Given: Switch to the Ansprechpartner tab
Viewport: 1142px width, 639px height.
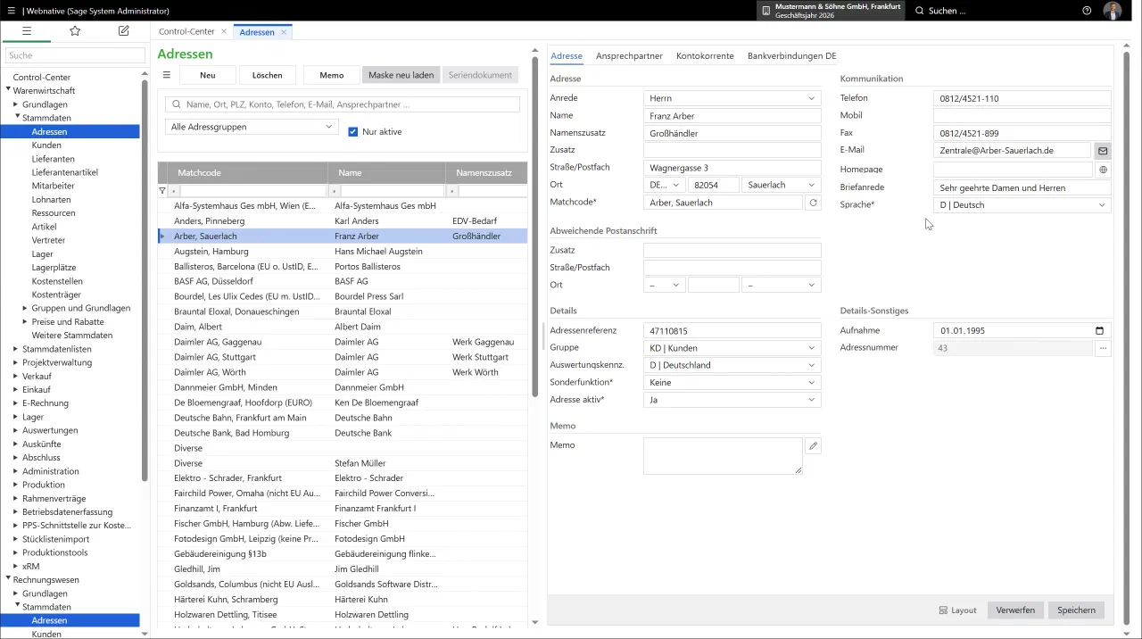Looking at the screenshot, I should pos(629,55).
